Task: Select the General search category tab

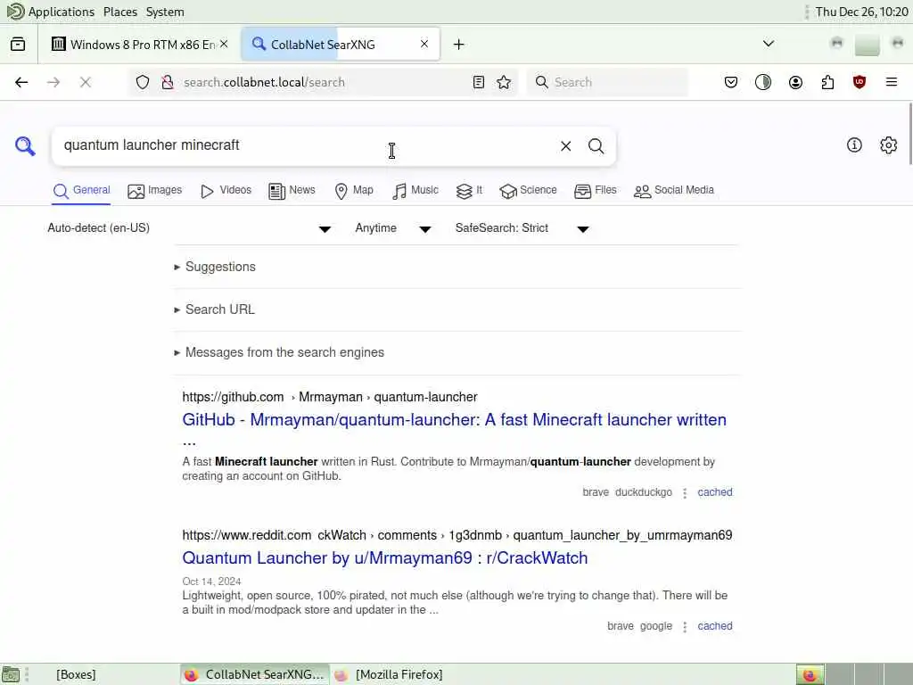Action: (81, 191)
